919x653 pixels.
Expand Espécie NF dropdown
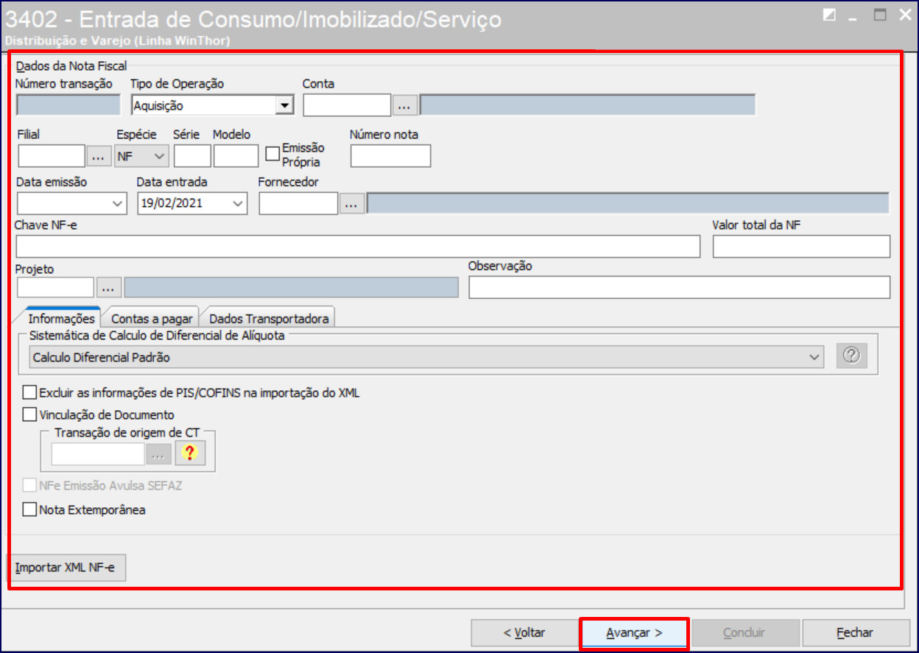(159, 156)
